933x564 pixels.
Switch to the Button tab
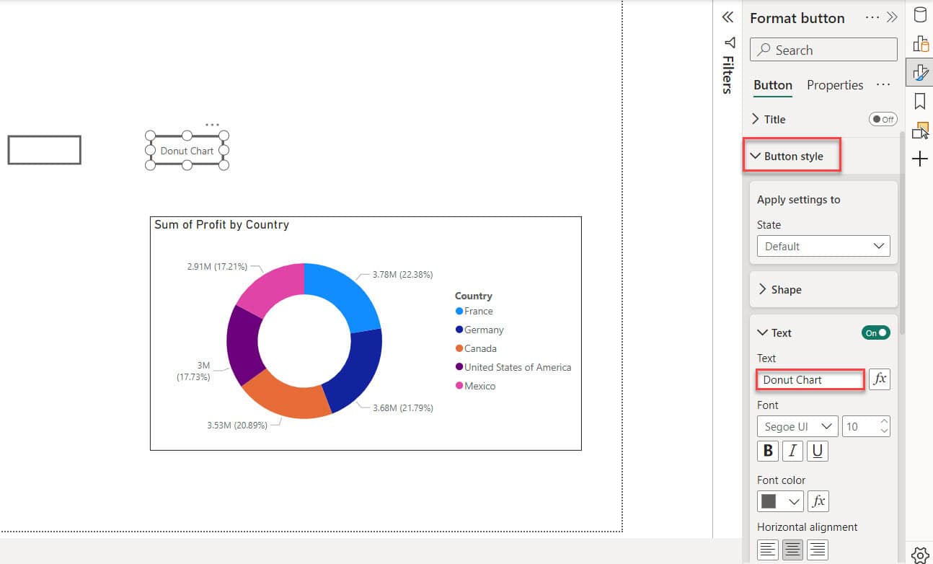tap(773, 85)
